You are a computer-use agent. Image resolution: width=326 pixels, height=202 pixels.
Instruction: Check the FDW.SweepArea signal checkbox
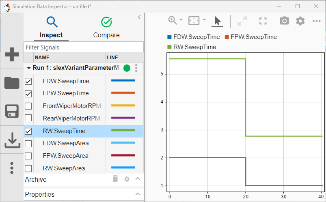28,144
